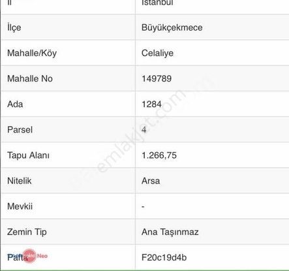
Task: Click the Mahalle/Köy label
Action: 32,53
